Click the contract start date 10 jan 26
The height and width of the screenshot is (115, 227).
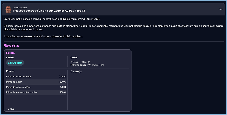point(74,62)
